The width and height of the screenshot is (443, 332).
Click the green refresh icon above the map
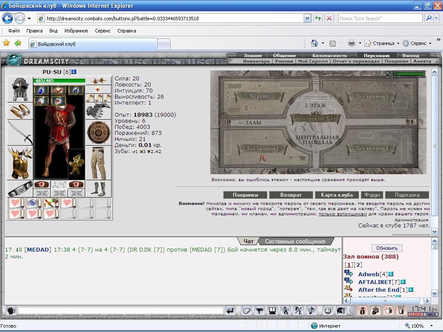(389, 74)
